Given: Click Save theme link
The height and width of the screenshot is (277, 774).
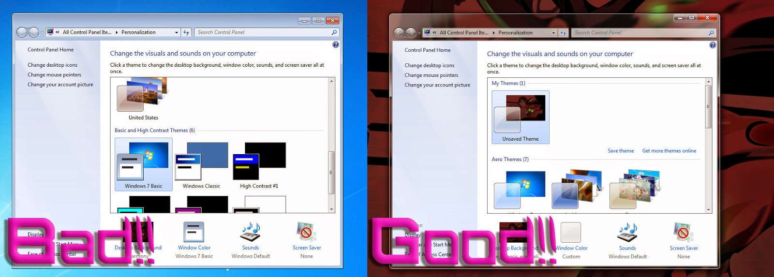Looking at the screenshot, I should click(621, 151).
